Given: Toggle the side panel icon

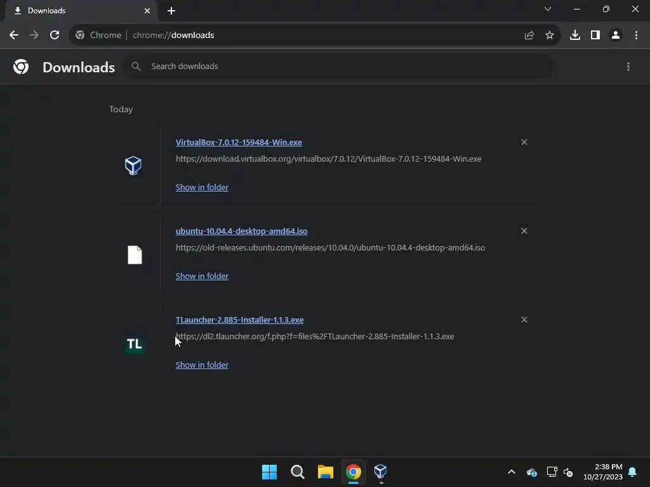Looking at the screenshot, I should 595,36.
